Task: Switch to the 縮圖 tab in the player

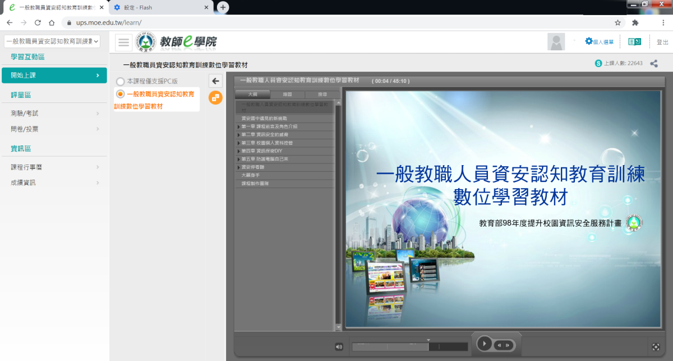Action: tap(287, 95)
